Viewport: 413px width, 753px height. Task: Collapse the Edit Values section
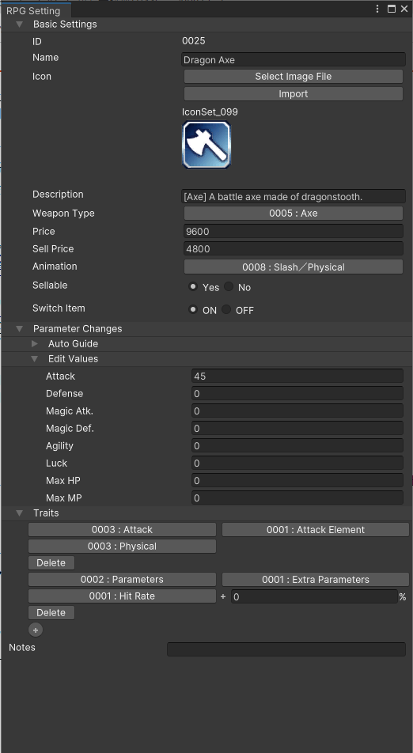click(35, 359)
